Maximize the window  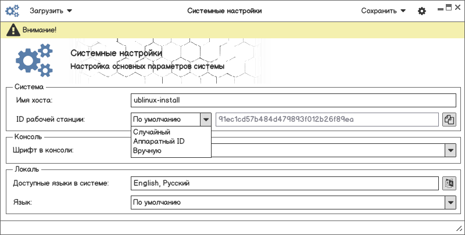pos(449,8)
